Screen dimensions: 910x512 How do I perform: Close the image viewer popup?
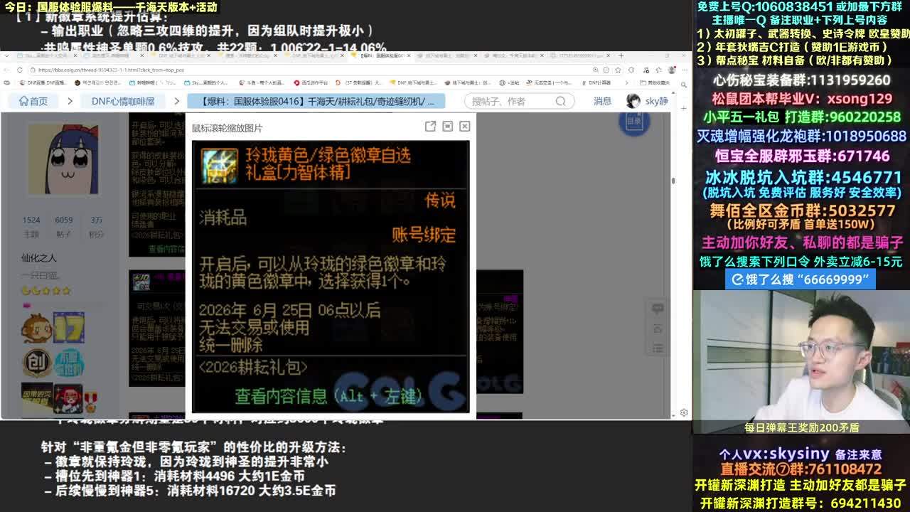(x=464, y=126)
